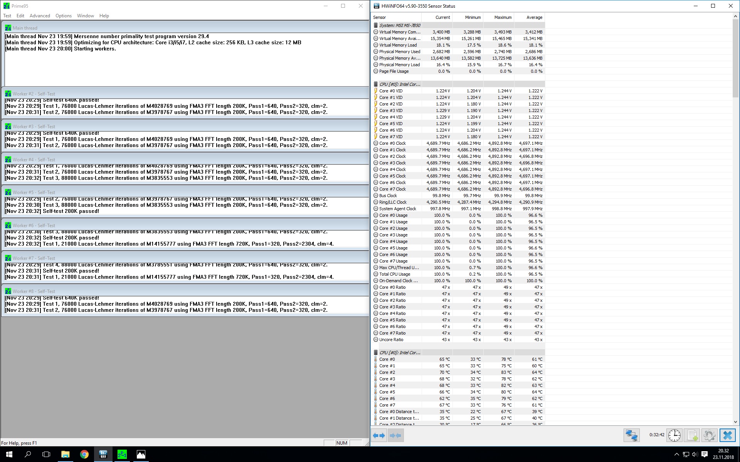Click the expand sensor columns blue arrows icon
The height and width of the screenshot is (462, 740).
pyautogui.click(x=379, y=435)
